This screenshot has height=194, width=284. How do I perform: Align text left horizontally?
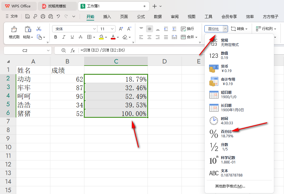[141, 37]
